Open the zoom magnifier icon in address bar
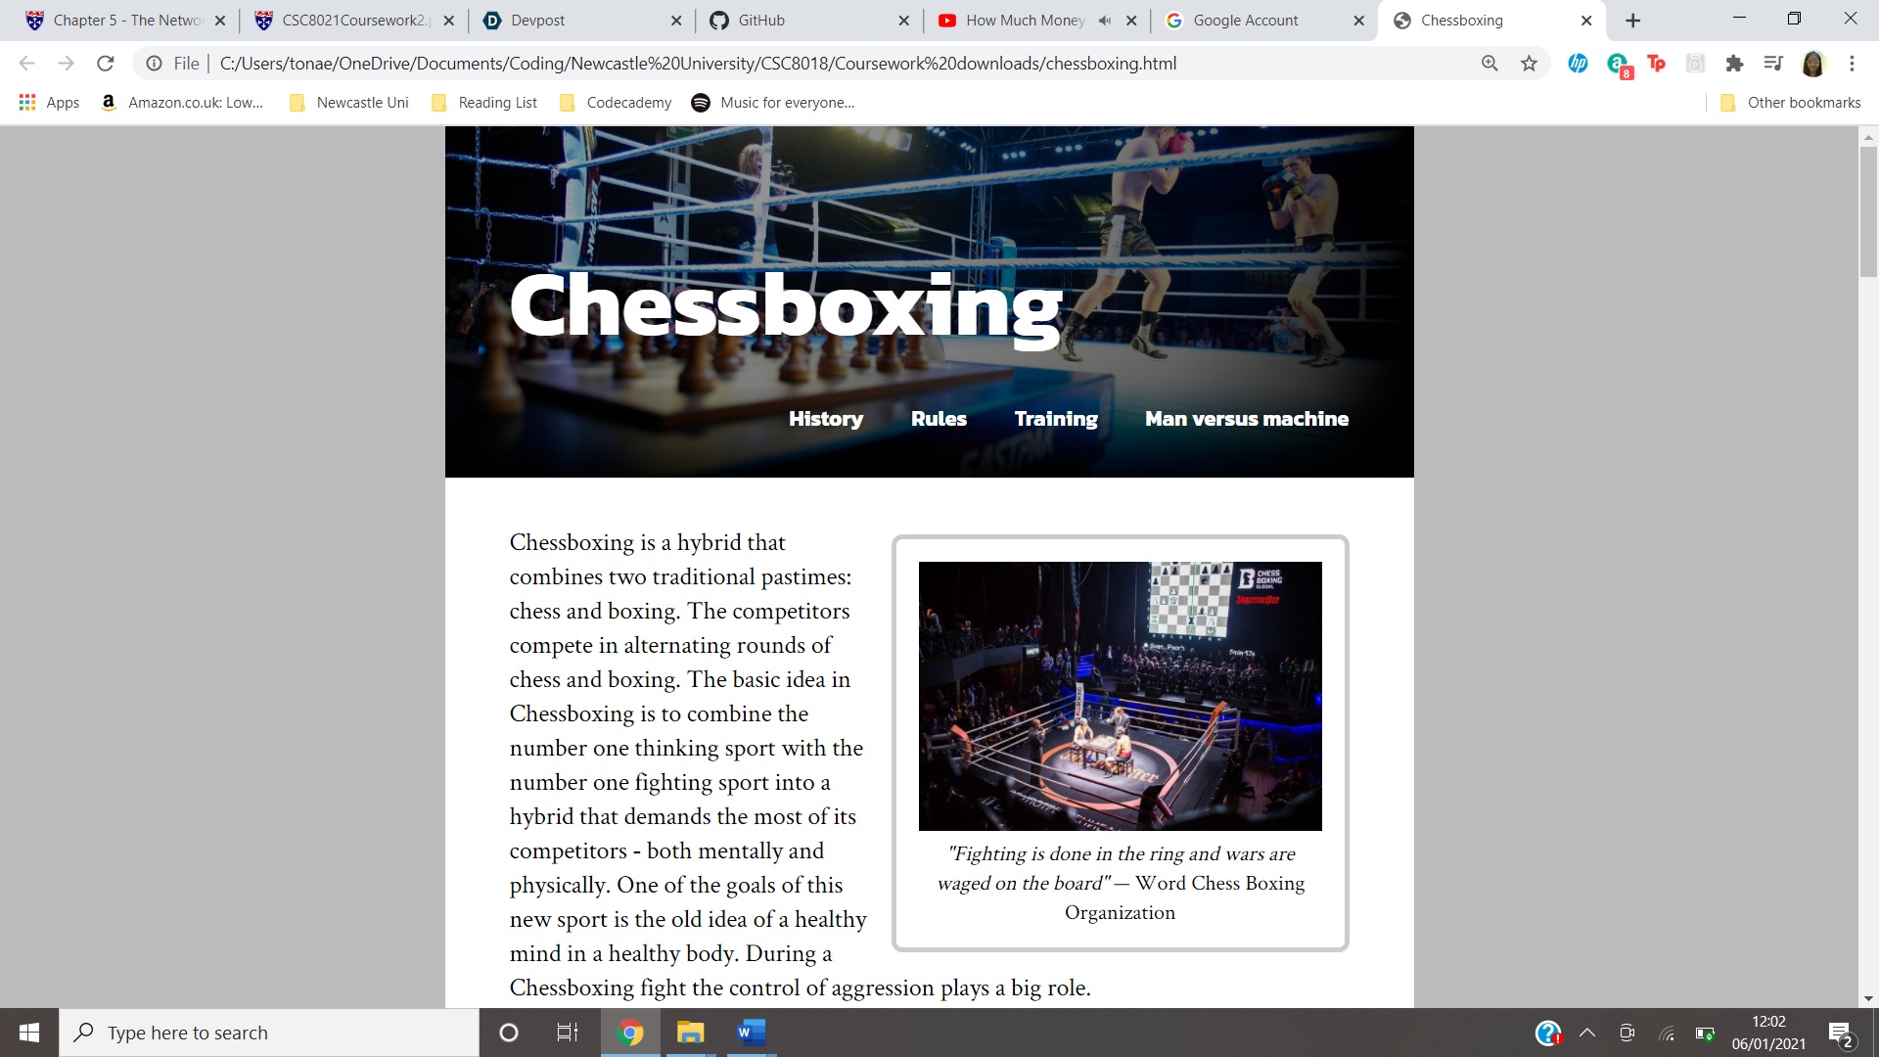 [x=1489, y=64]
